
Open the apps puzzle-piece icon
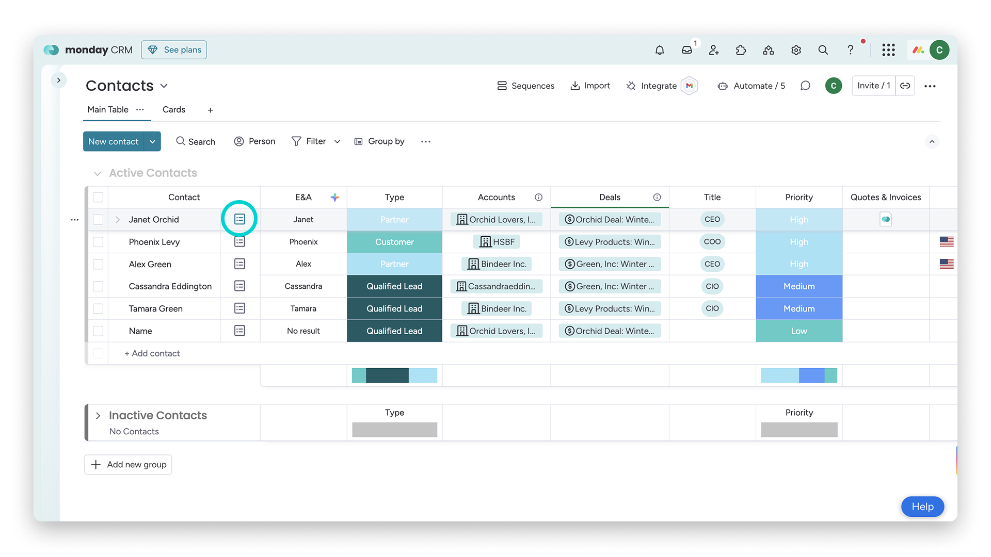coord(741,50)
